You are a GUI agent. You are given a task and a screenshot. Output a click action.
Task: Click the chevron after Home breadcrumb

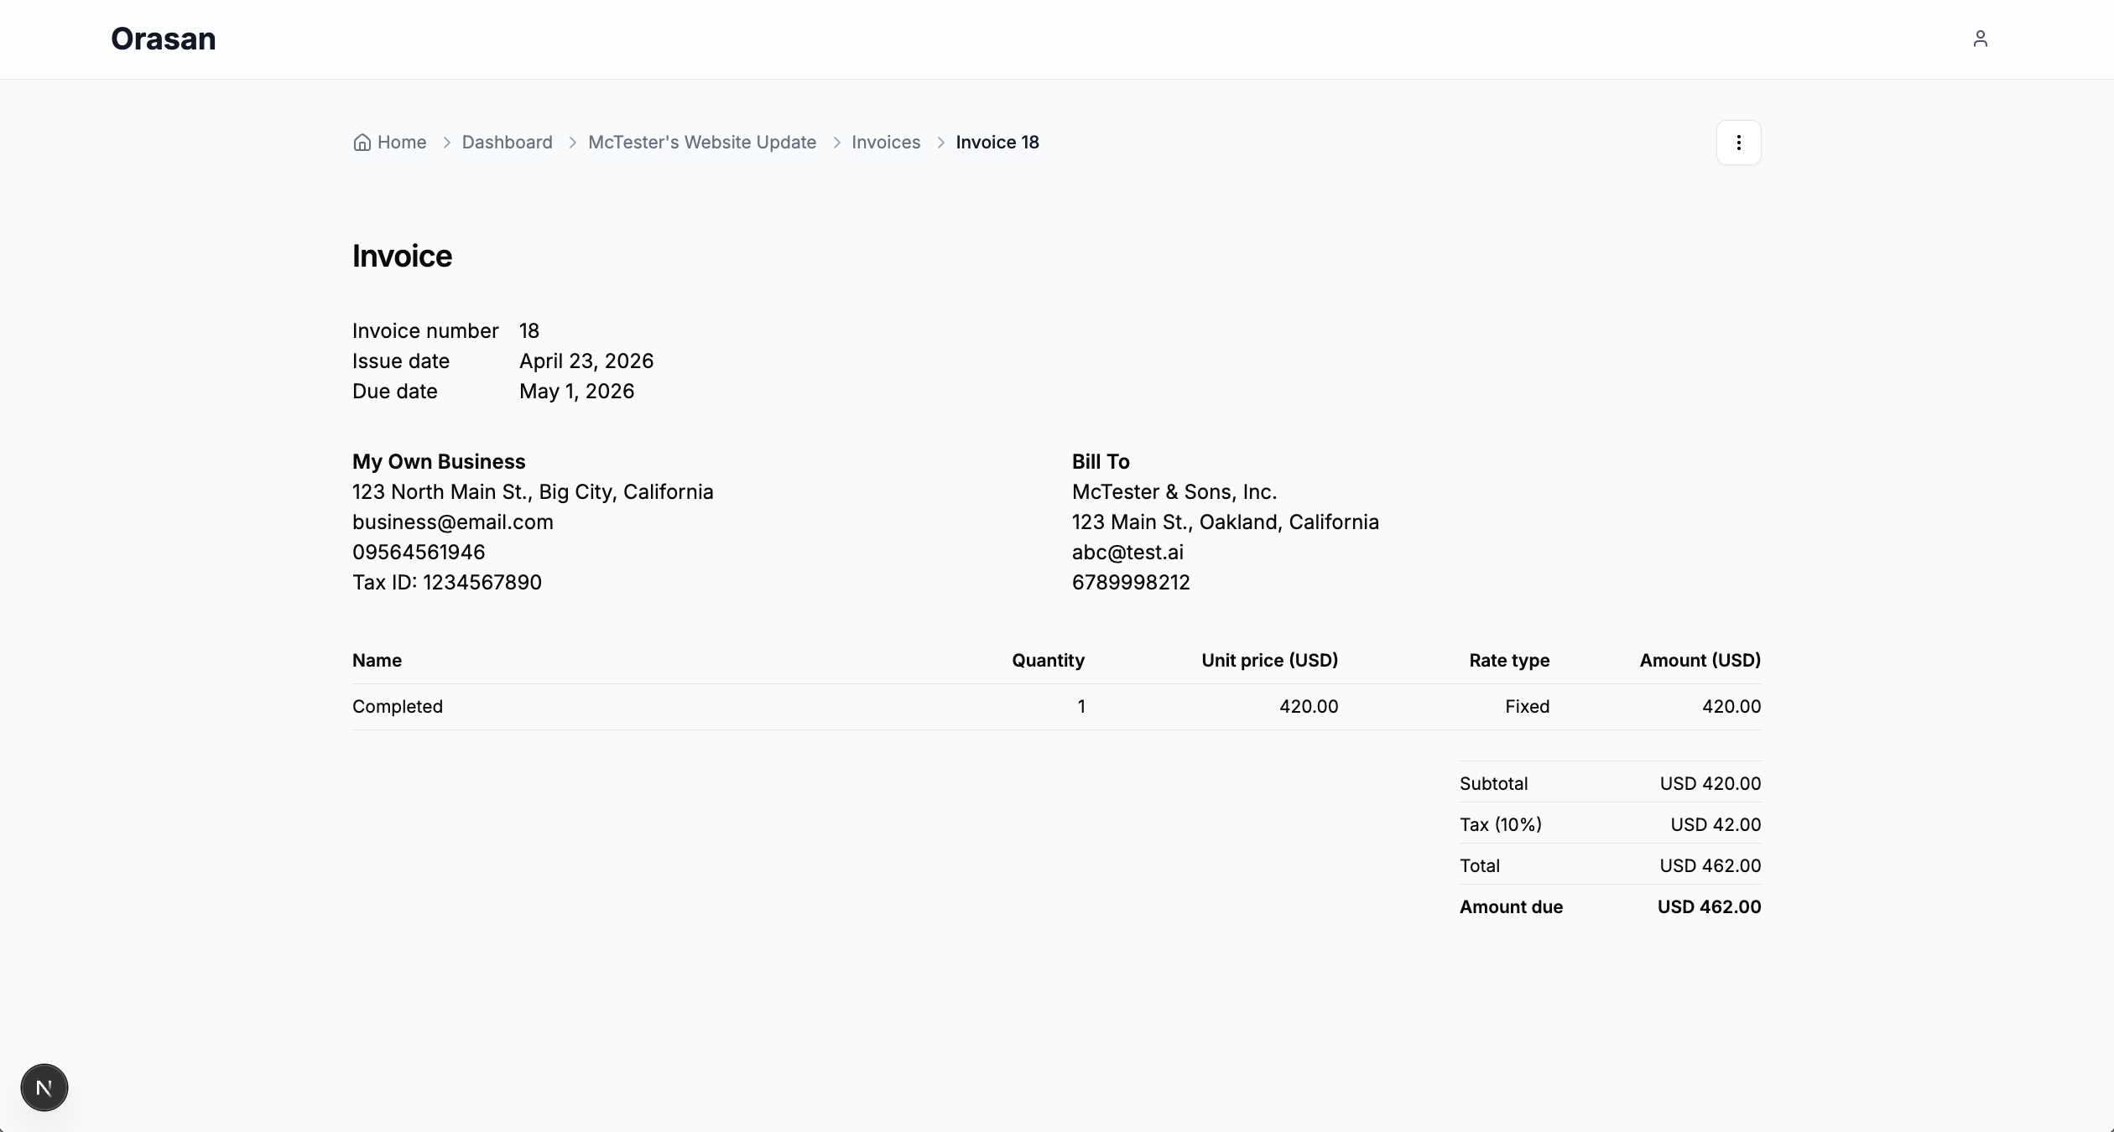pyautogui.click(x=446, y=143)
